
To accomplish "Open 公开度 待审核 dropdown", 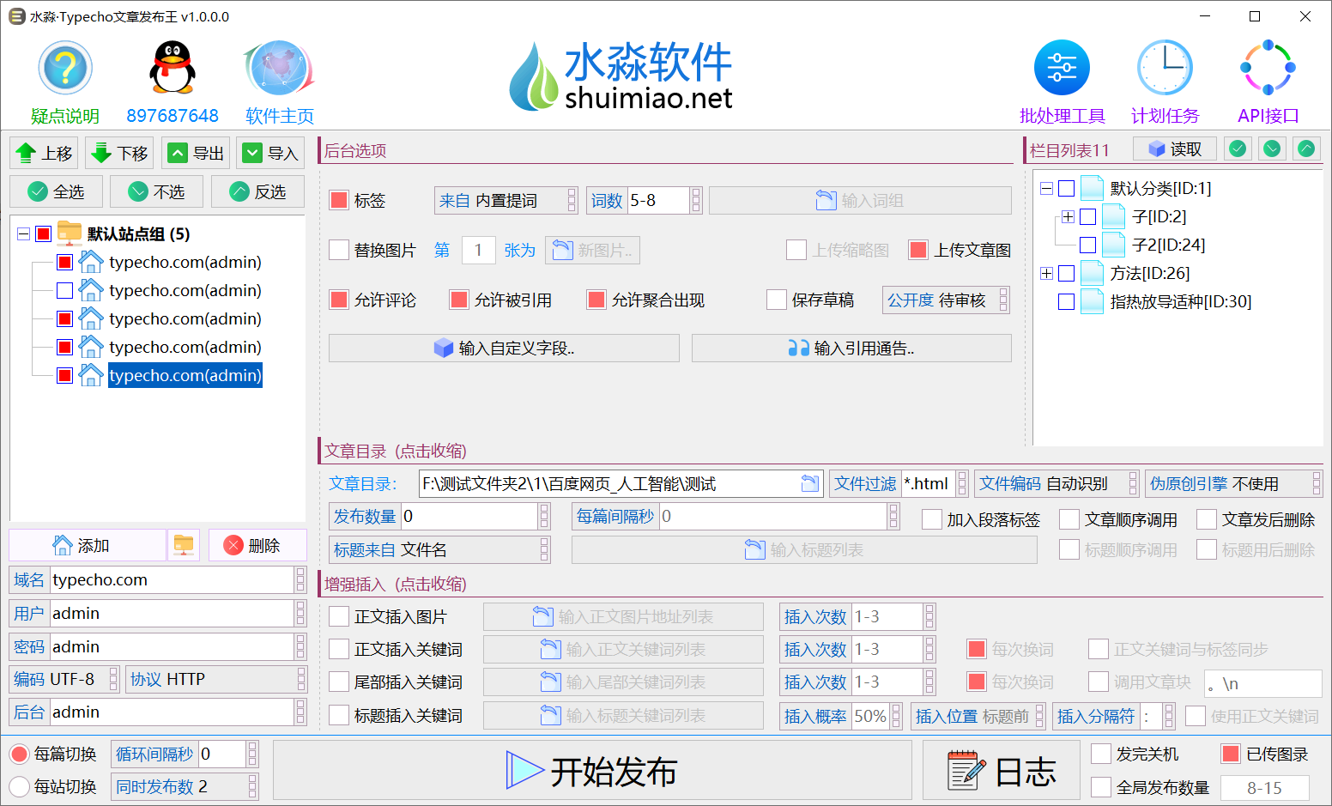I will click(946, 300).
